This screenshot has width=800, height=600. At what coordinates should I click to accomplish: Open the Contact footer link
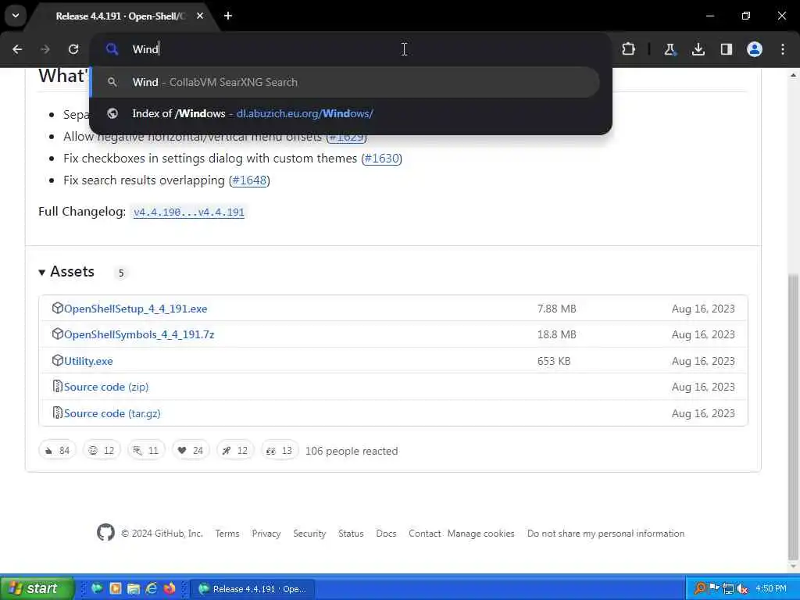(424, 533)
